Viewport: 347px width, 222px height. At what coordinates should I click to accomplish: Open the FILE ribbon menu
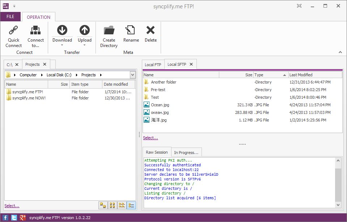11,17
